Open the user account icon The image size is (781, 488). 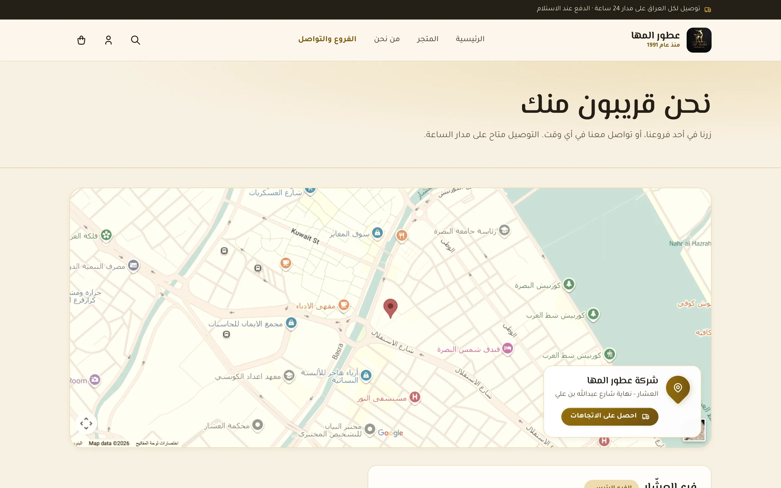pos(108,40)
